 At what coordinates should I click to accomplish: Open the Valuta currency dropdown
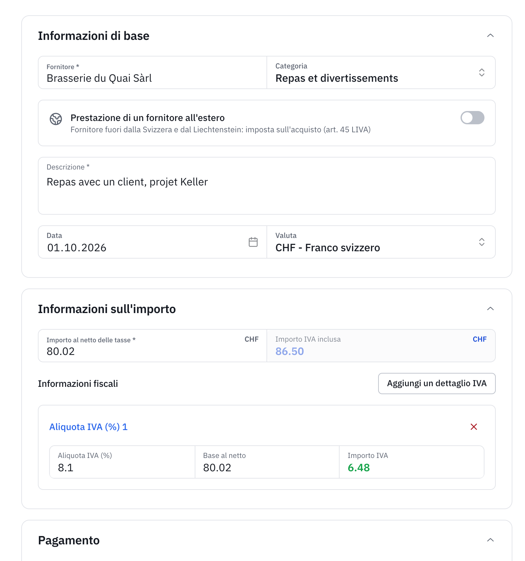tap(381, 242)
